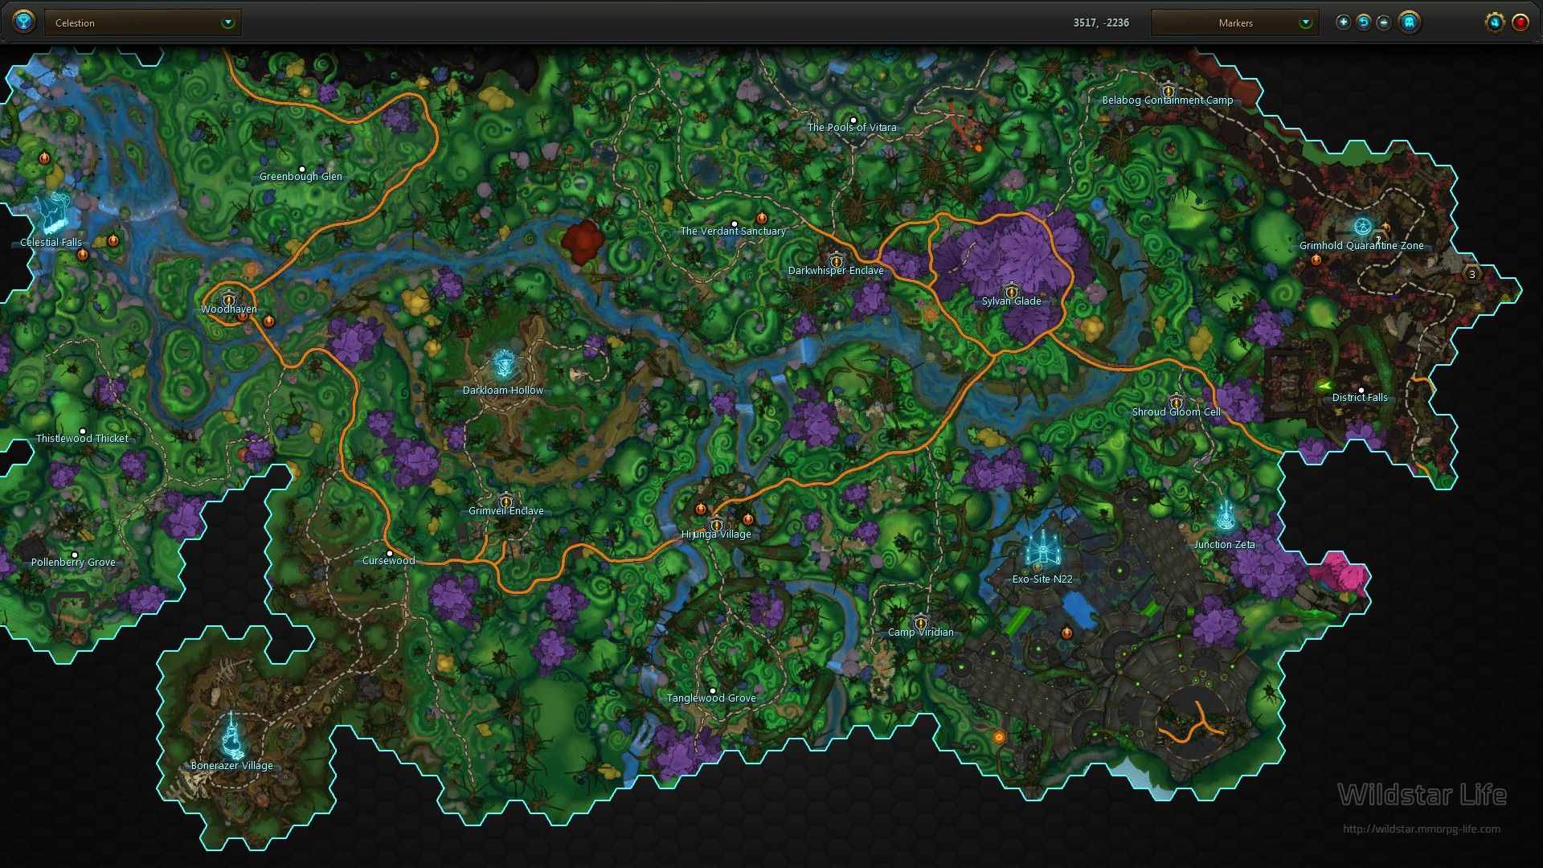Click the hexagon marker numbered 3

(1471, 274)
